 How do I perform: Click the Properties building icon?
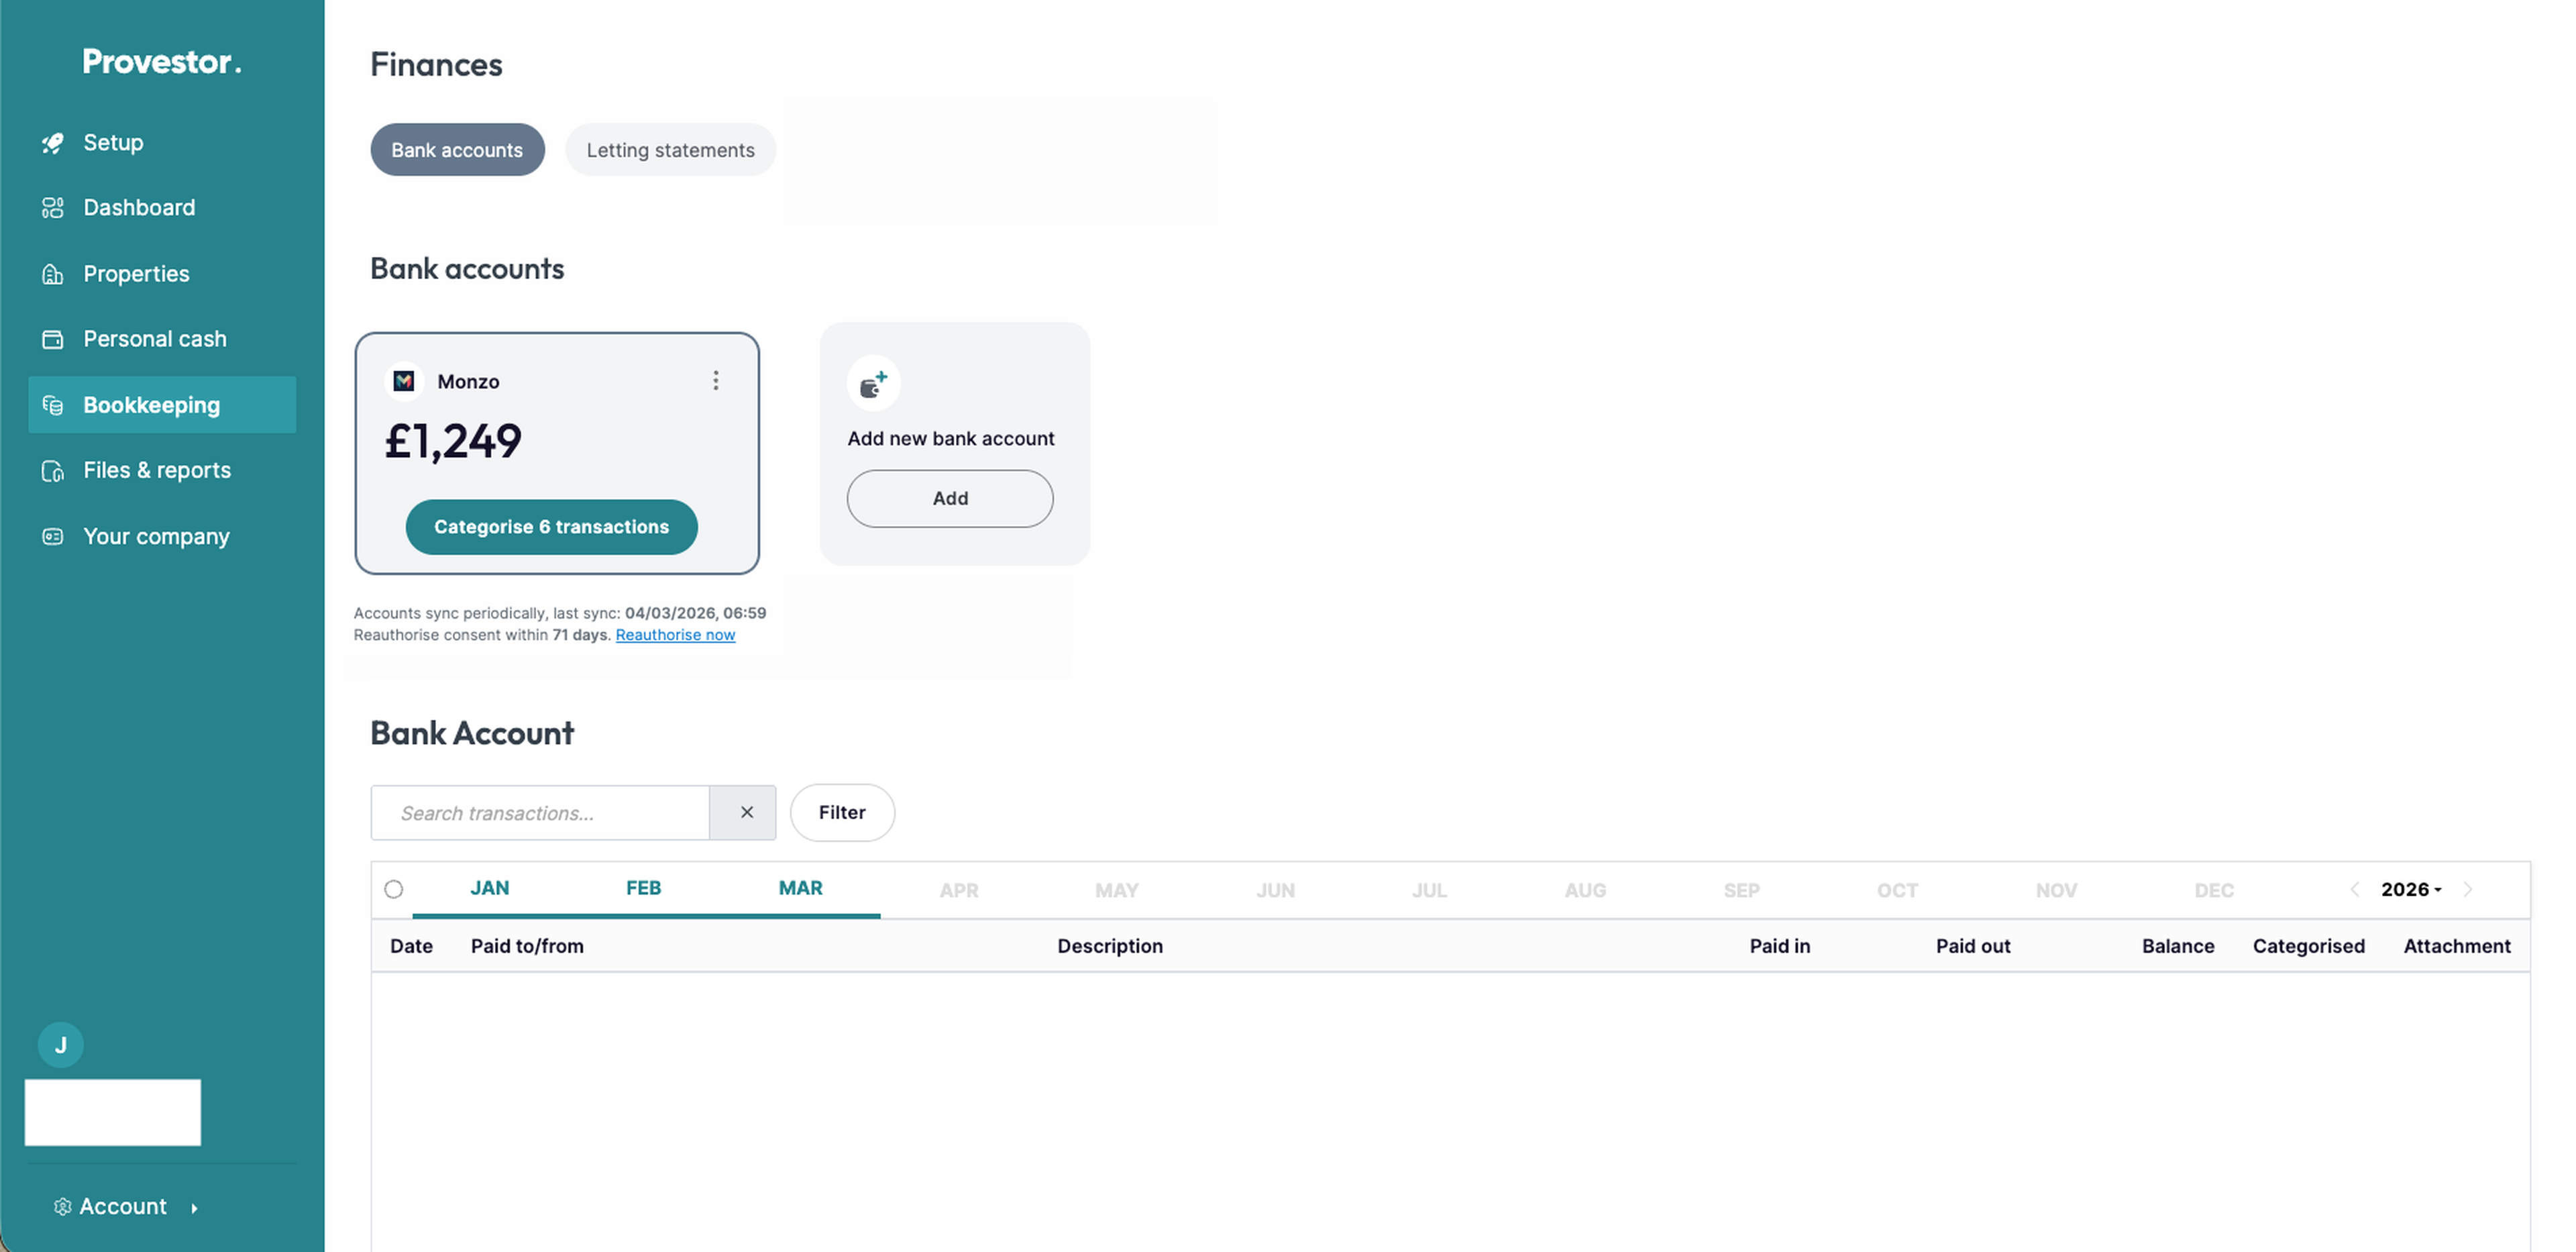click(x=53, y=274)
